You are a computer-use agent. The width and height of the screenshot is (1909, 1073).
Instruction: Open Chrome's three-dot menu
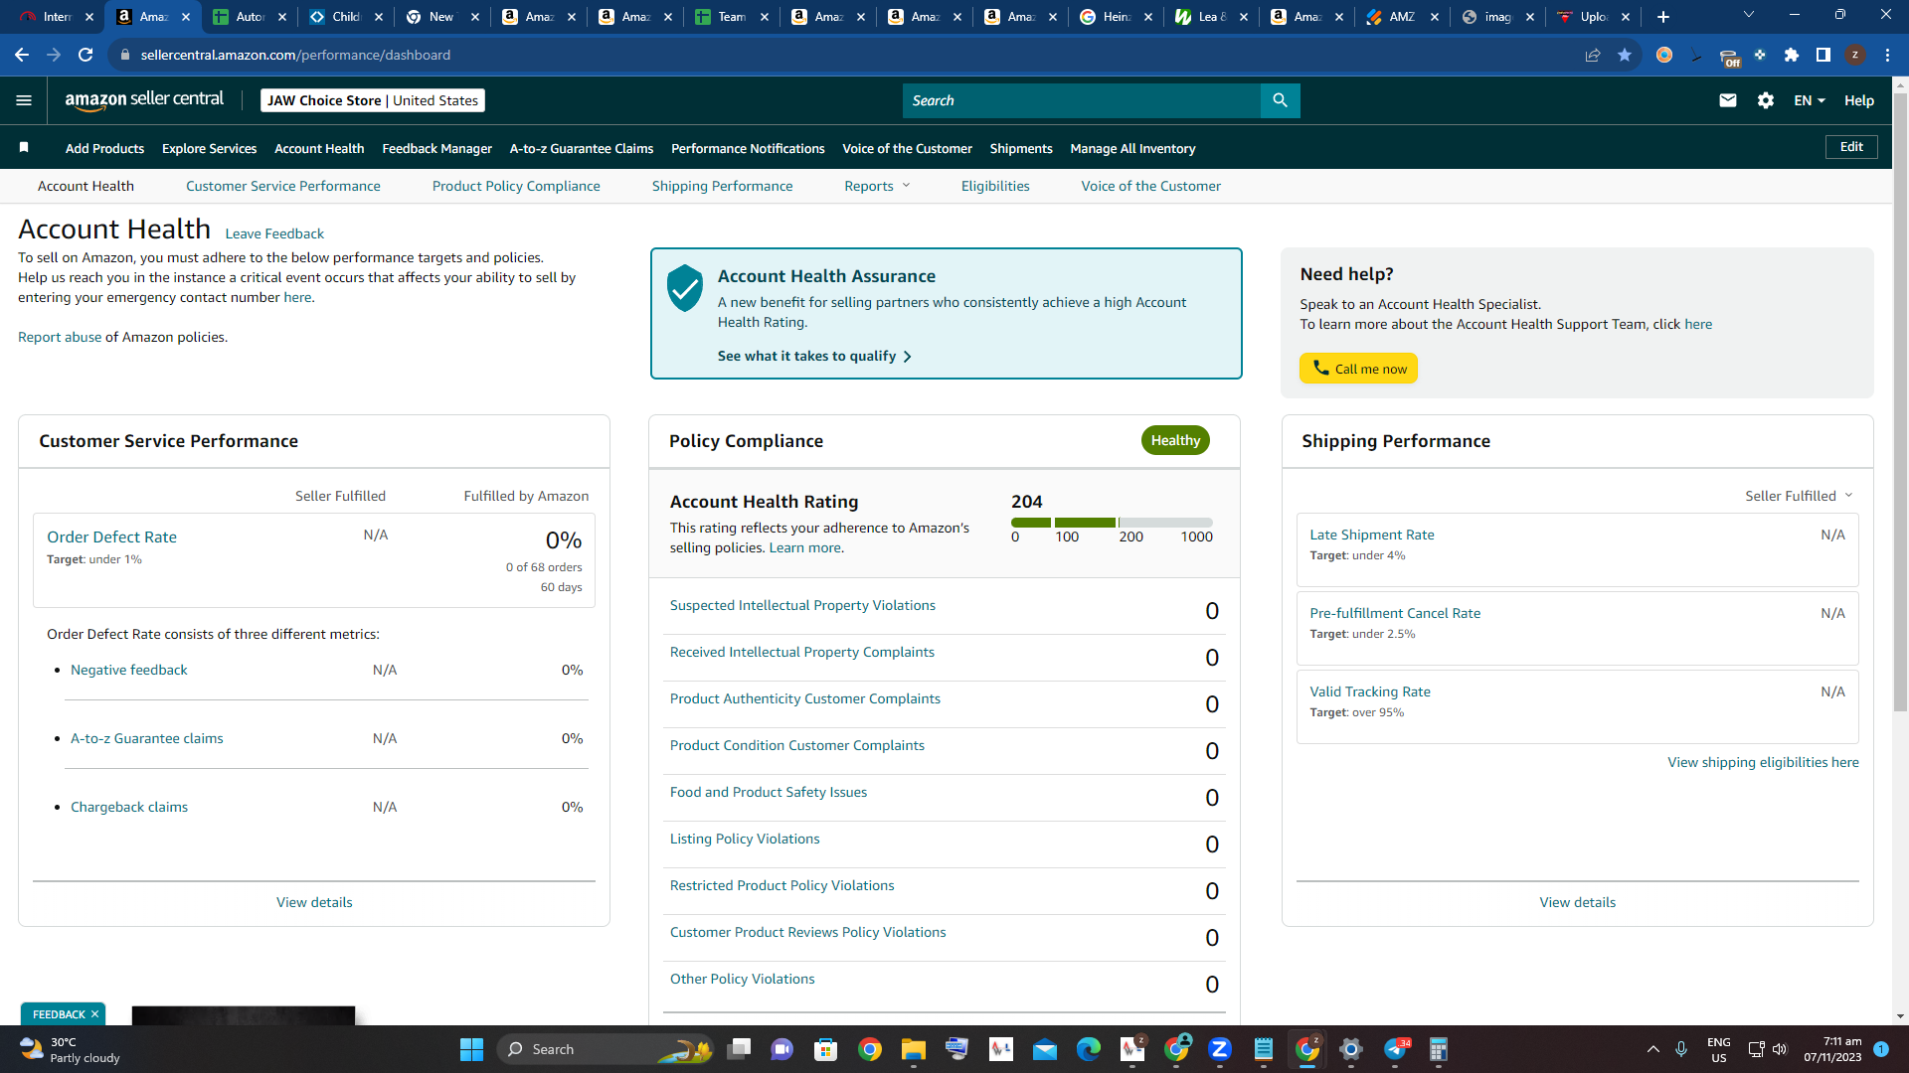(1887, 55)
